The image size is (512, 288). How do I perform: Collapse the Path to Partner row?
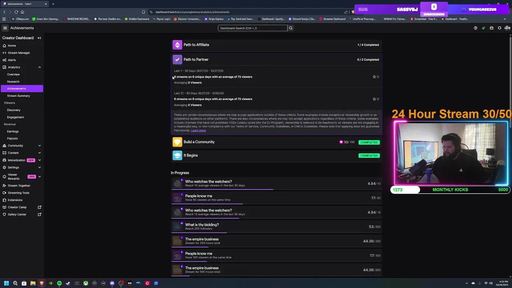click(276, 60)
